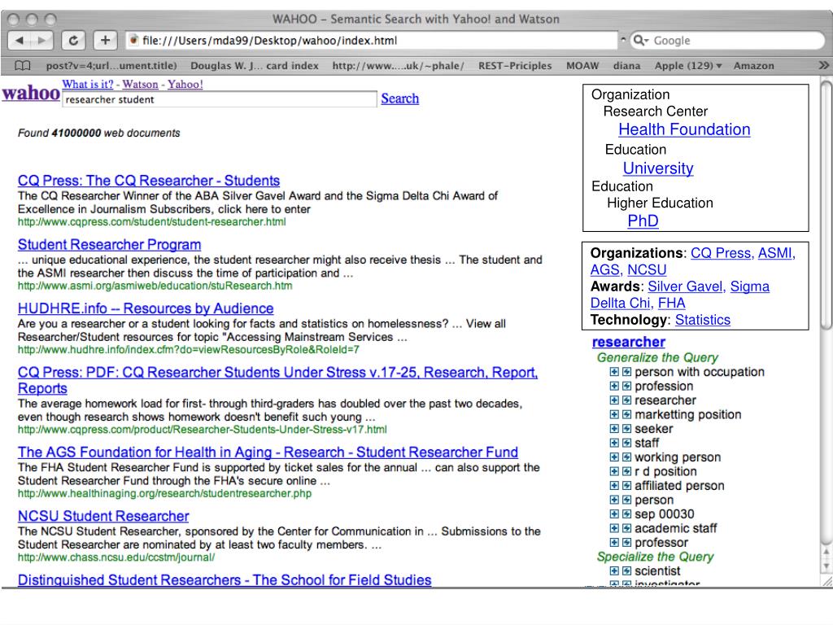This screenshot has height=625, width=833.
Task: Open the 'NCSU Student Researcher' result
Action: pos(103,516)
